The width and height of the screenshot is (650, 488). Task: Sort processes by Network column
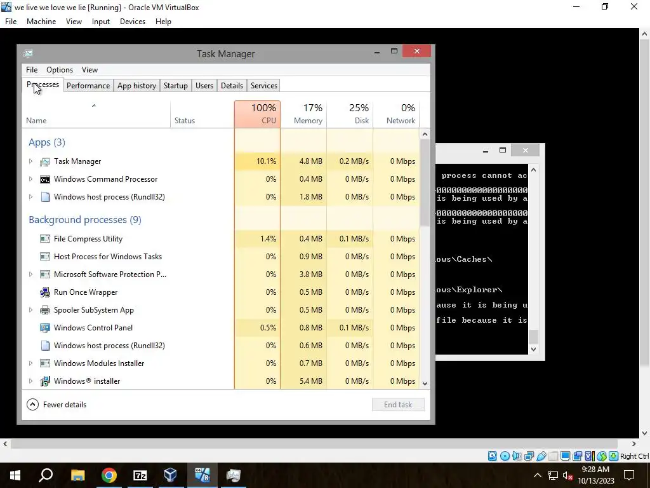click(397, 114)
